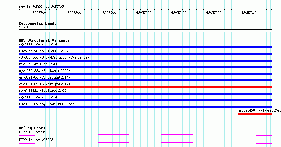Click the long red bar under esv3891981

[x=145, y=87]
